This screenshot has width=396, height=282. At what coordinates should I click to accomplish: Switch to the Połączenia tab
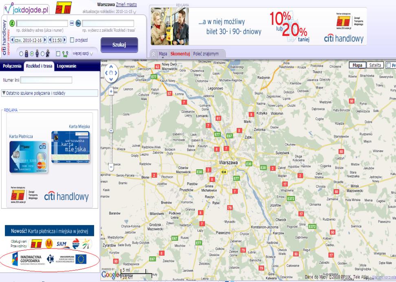12,66
